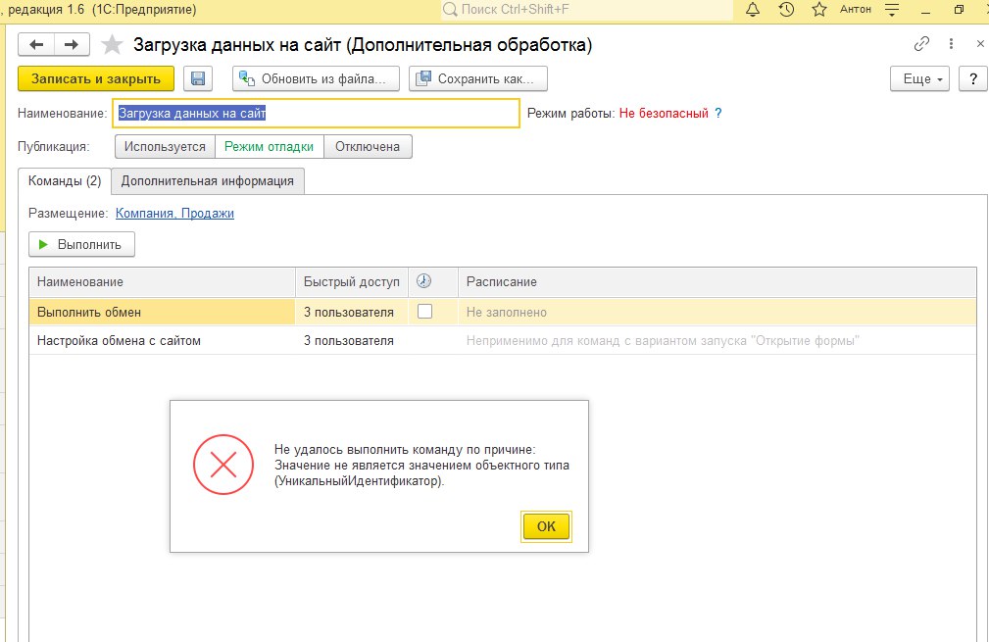Screen dimensions: 989x642
Task: Select the Команды (2) tab
Action: coord(65,180)
